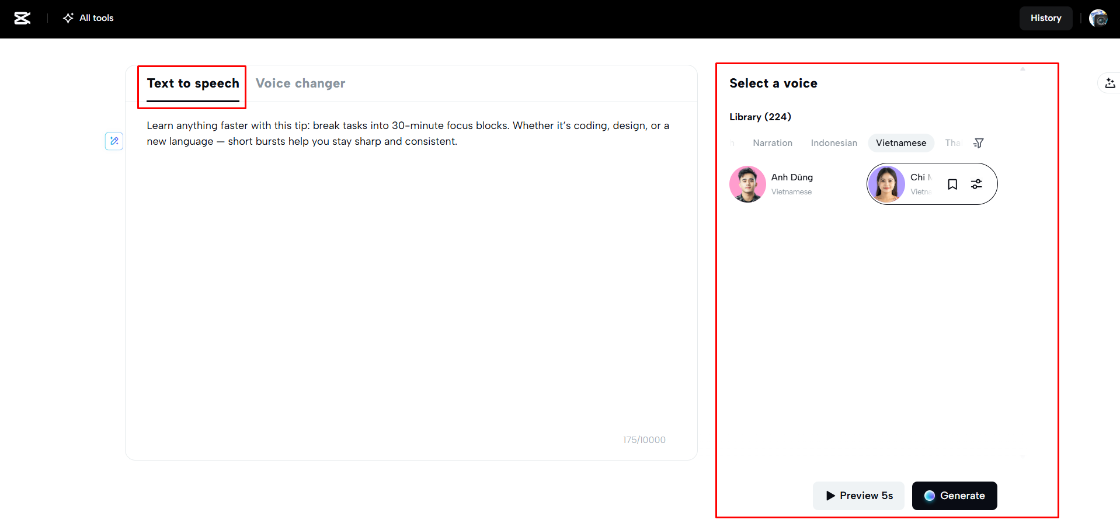The width and height of the screenshot is (1120, 530).
Task: Click the sparkle icon next to All tools
Action: tap(68, 18)
